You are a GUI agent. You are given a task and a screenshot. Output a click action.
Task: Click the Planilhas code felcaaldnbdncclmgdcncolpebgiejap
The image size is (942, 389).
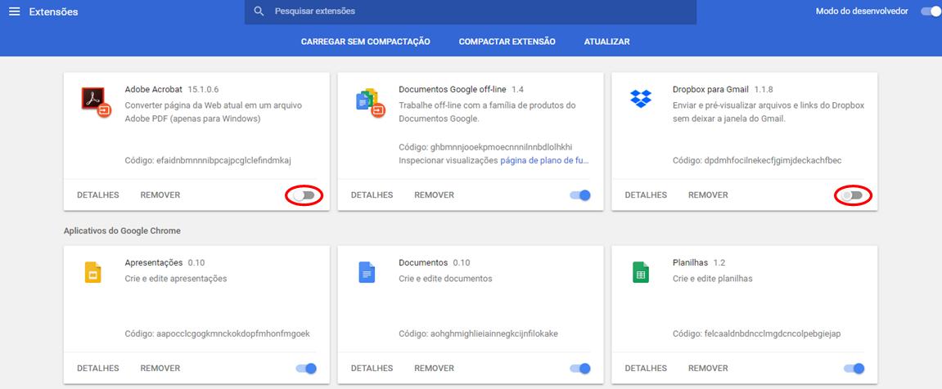coord(773,333)
